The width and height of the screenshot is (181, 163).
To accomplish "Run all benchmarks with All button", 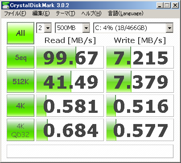I will 21,33.
